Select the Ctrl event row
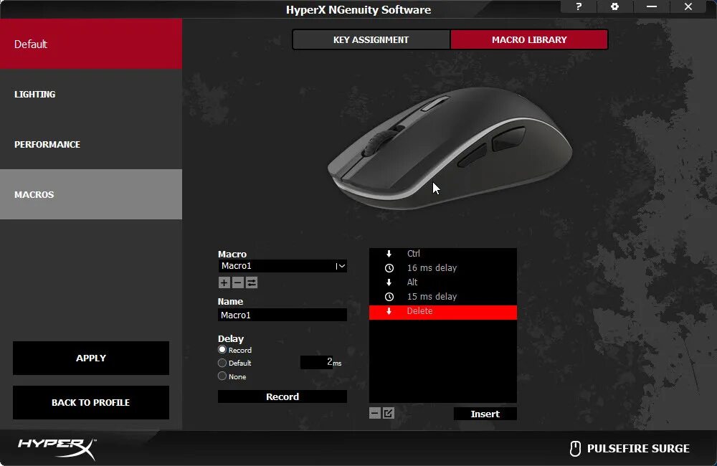717x466 pixels. [442, 253]
